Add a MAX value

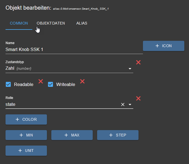72,135
